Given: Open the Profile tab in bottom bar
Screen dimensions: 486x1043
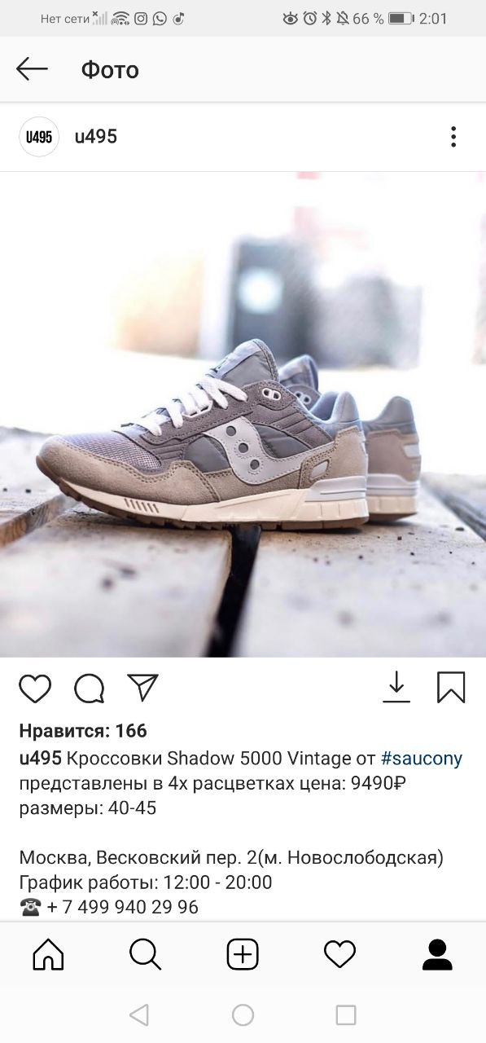Looking at the screenshot, I should [x=437, y=954].
